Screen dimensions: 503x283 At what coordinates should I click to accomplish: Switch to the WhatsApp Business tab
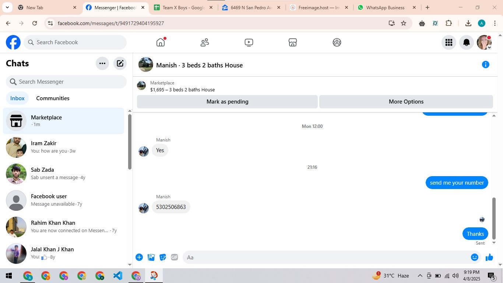coord(387,7)
